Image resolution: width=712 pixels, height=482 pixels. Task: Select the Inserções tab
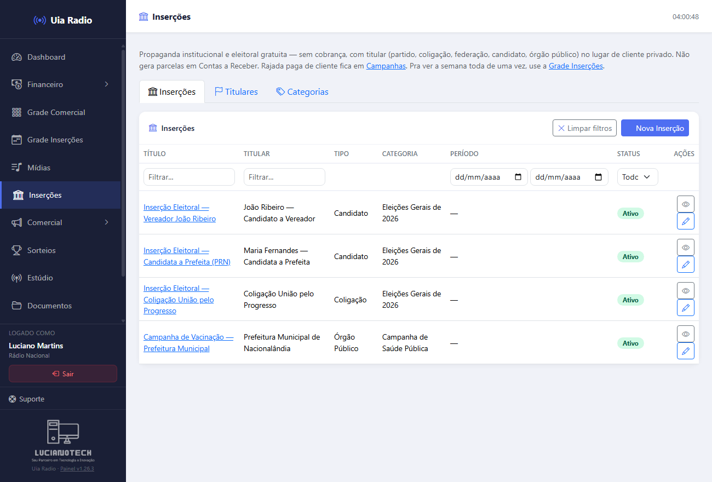point(172,91)
